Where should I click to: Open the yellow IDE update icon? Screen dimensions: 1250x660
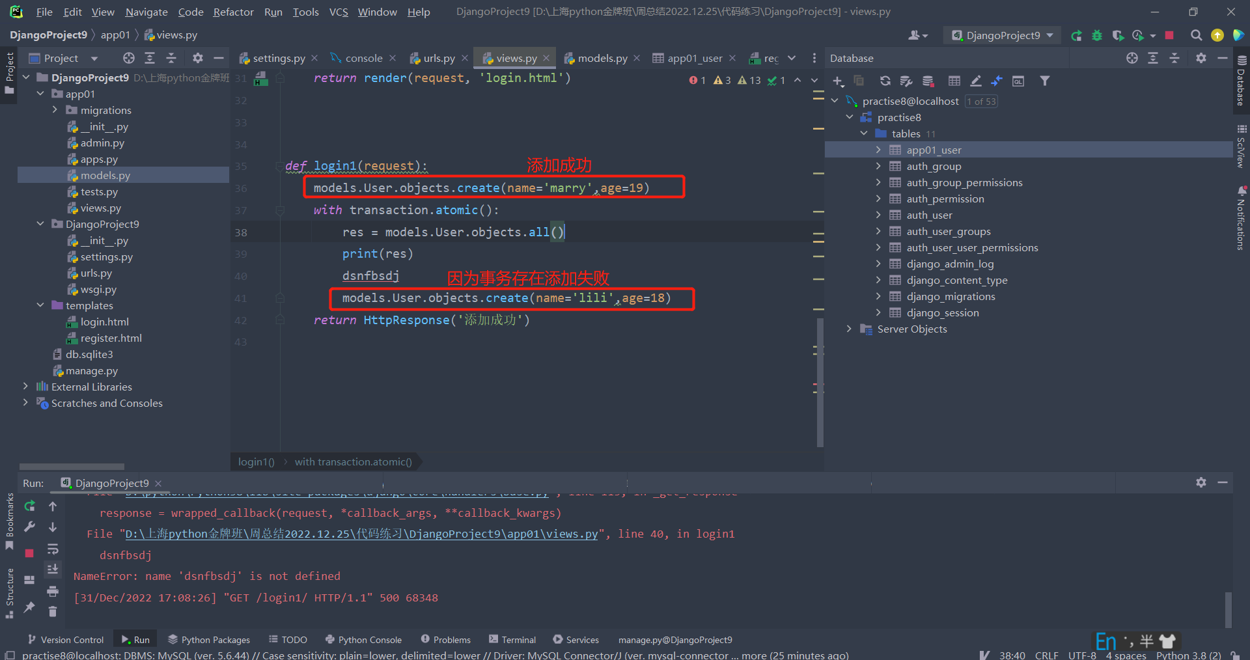(x=1217, y=35)
